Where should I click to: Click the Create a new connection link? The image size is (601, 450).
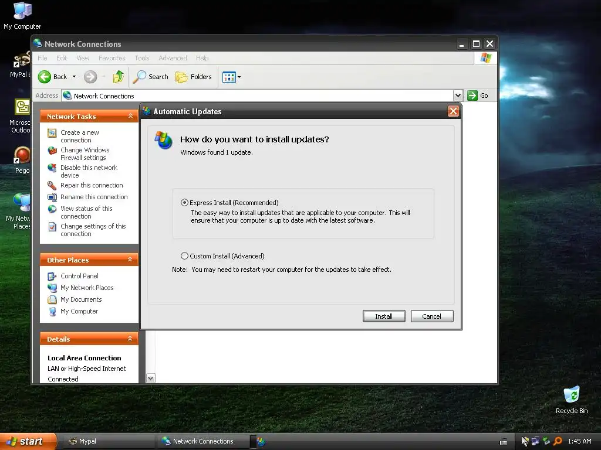(80, 136)
